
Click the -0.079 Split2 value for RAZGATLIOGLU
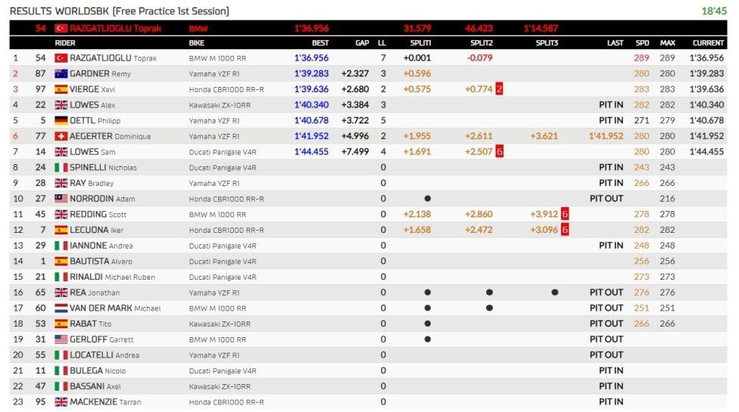[479, 58]
